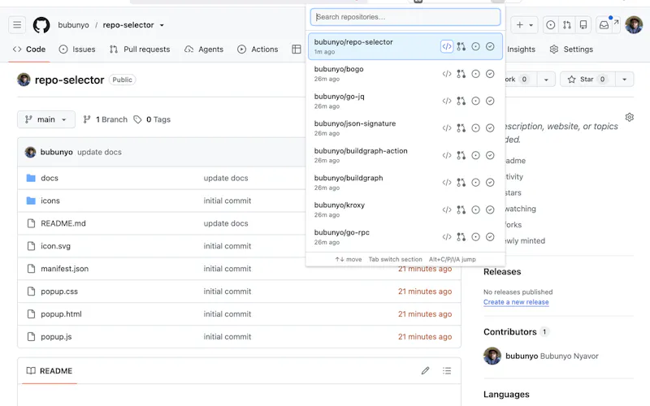Expand the Fork options dropdown arrow
Image resolution: width=650 pixels, height=406 pixels.
click(546, 79)
